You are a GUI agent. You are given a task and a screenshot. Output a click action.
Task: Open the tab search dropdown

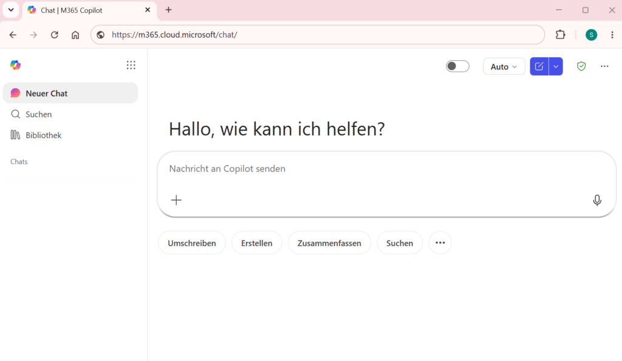coord(11,10)
